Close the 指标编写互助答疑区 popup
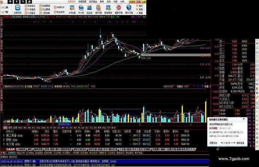Viewport: 259px width, 167px height. [244, 119]
